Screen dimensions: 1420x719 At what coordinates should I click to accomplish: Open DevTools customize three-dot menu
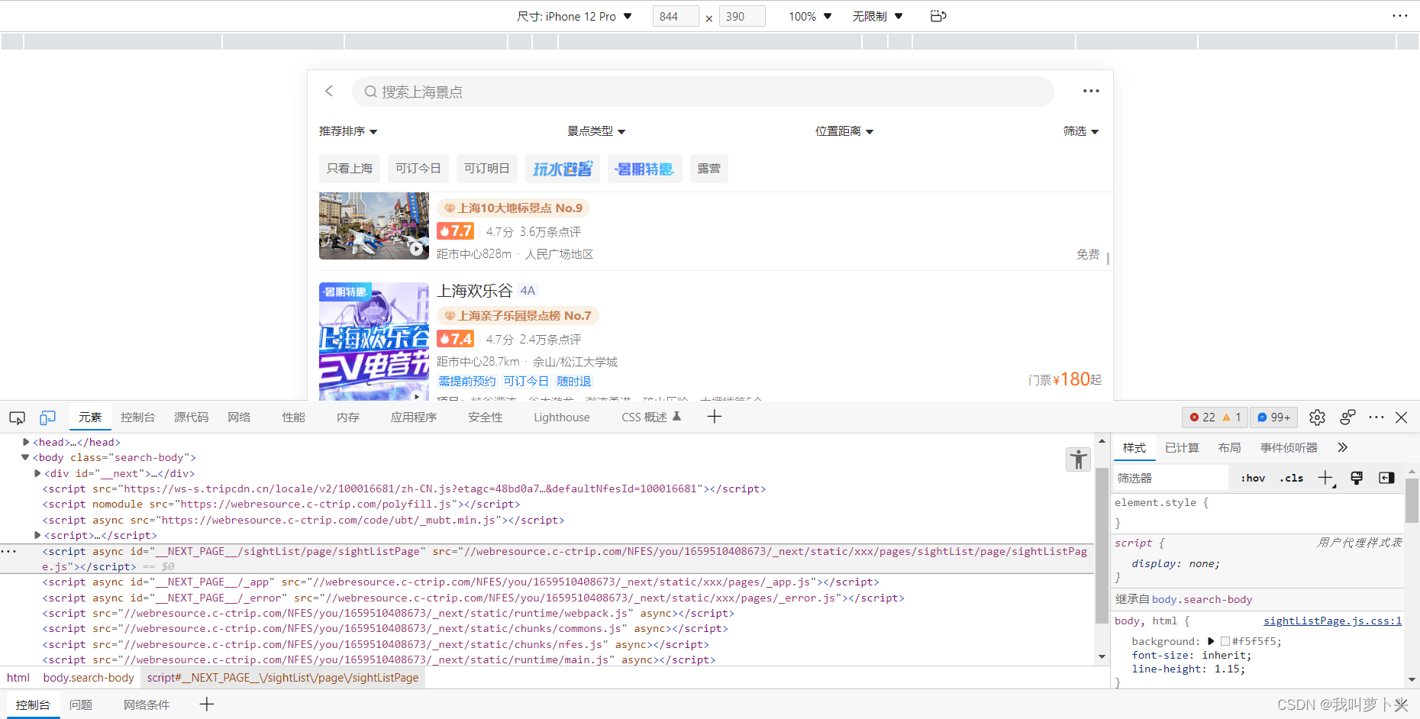click(1376, 418)
